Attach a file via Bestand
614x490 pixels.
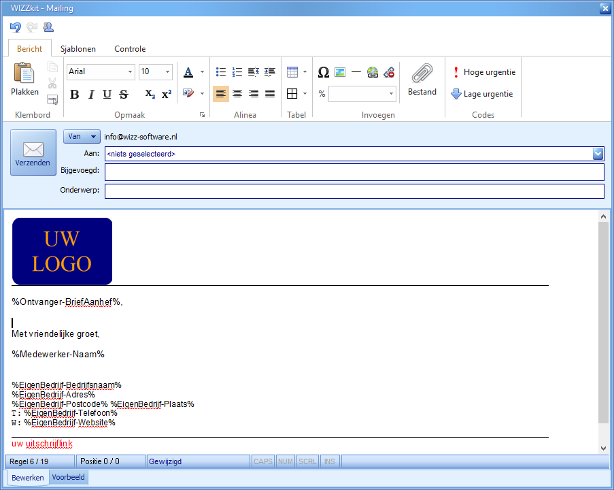click(422, 78)
